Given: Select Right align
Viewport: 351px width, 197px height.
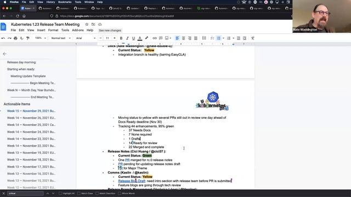Looking at the screenshot, I should click(190, 38).
